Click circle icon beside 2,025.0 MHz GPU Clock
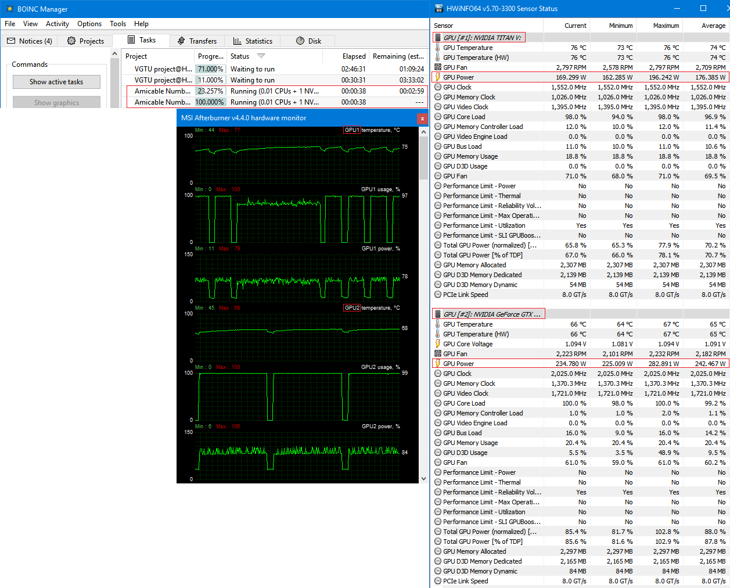 [438, 374]
